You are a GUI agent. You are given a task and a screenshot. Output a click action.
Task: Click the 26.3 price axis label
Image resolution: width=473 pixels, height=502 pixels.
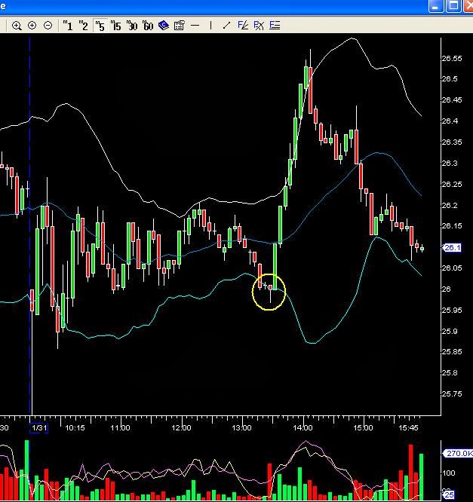[x=450, y=164]
